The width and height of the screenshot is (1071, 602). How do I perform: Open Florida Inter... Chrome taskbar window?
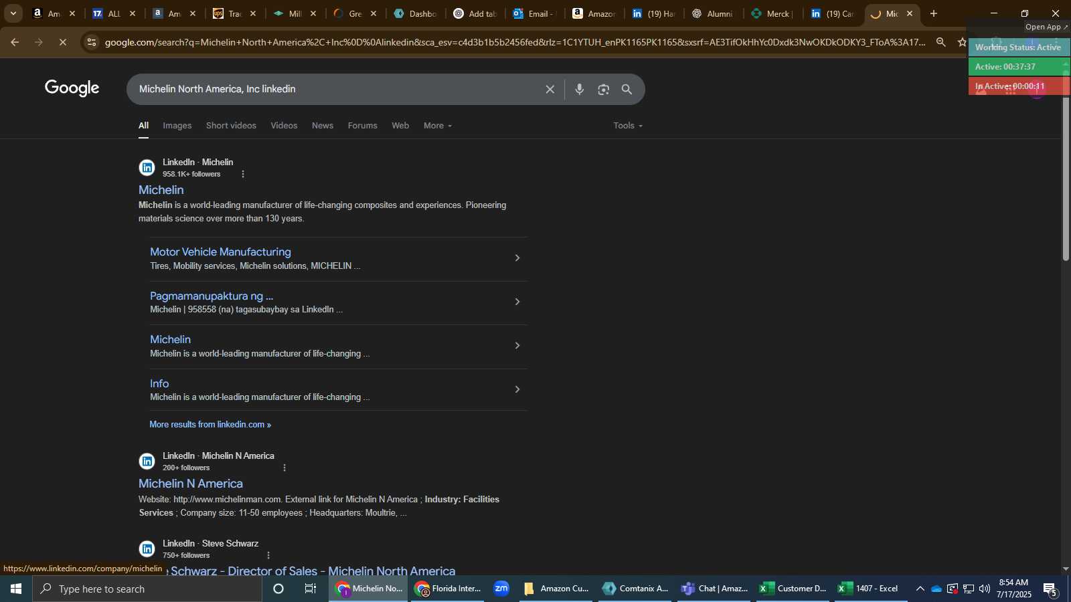[x=448, y=589]
